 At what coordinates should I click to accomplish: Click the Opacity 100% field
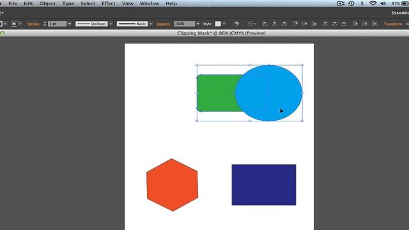[184, 24]
